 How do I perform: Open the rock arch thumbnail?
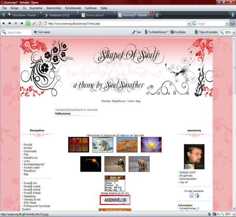127,145
